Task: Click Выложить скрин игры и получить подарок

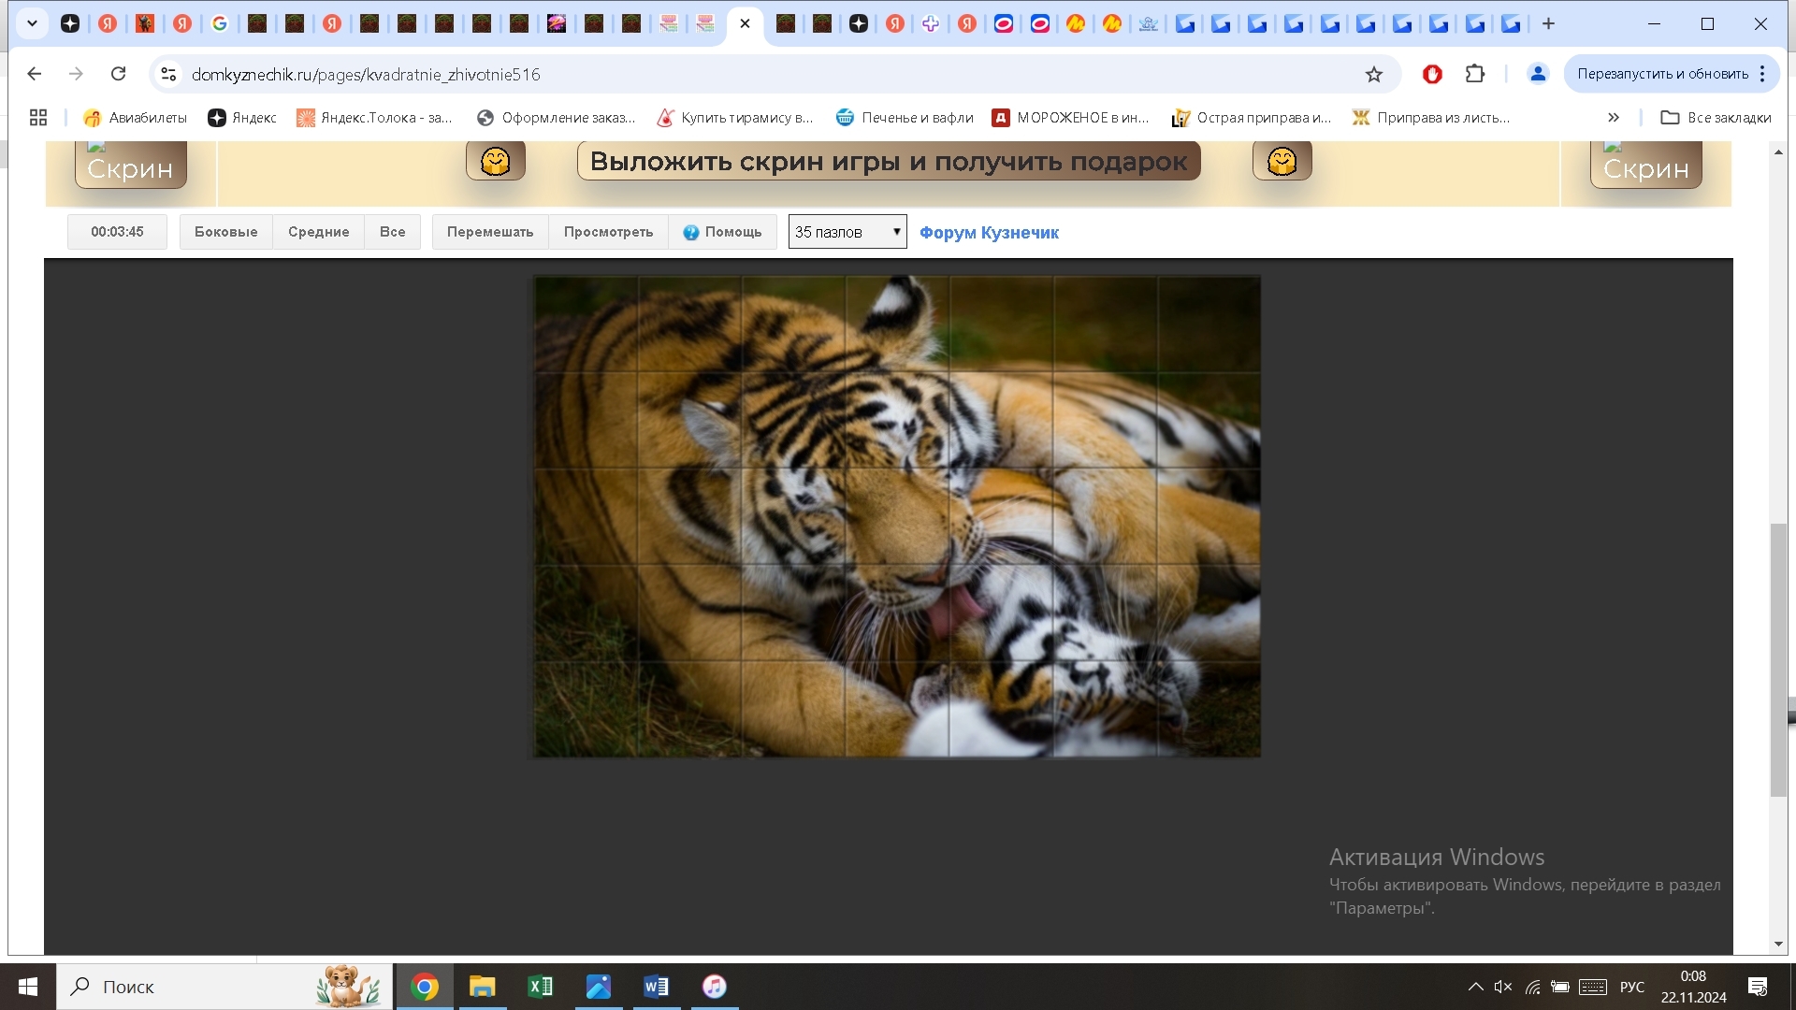Action: coord(889,161)
